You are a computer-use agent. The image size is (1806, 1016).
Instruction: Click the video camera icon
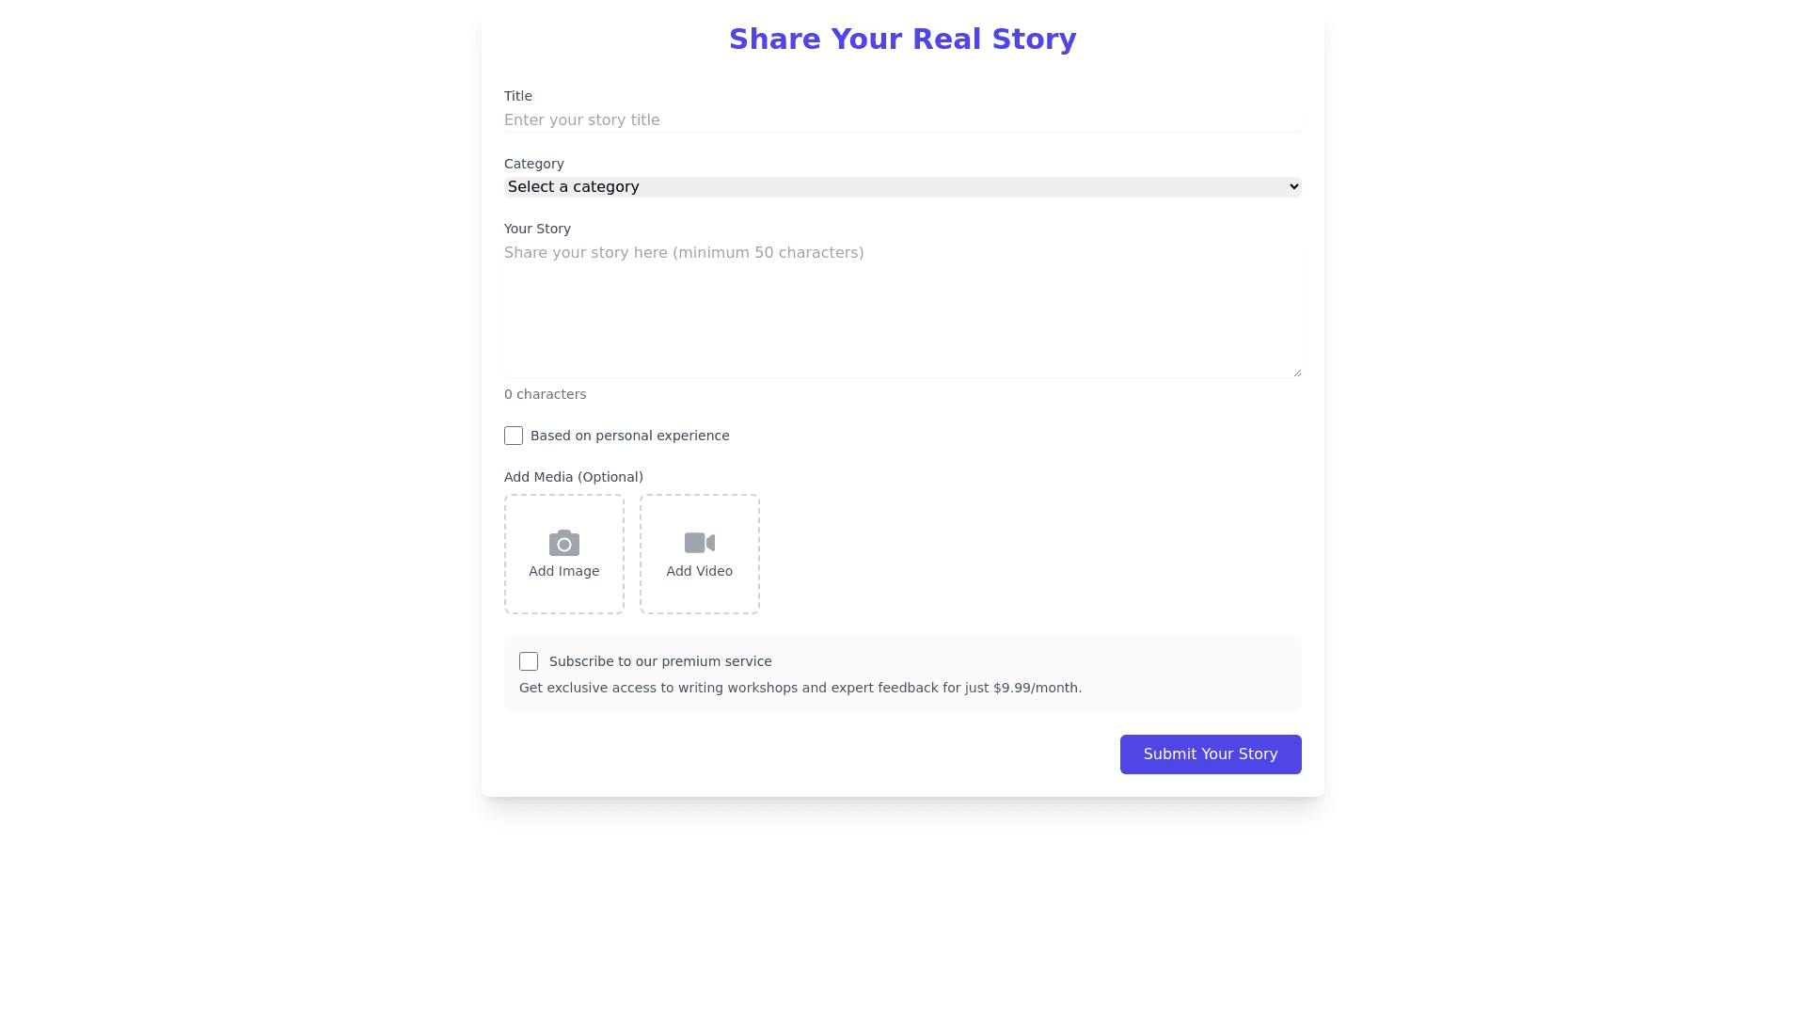point(699,543)
